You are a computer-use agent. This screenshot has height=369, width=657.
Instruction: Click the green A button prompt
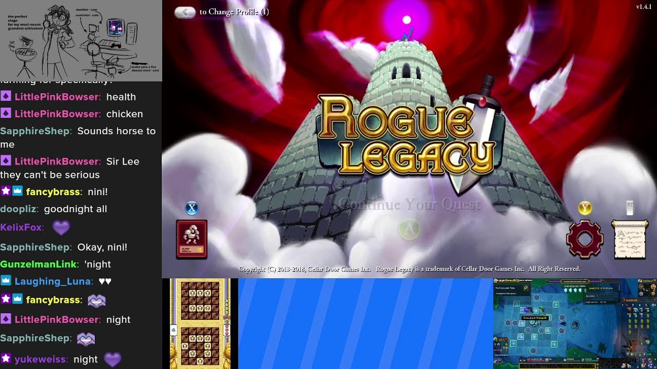tap(409, 230)
